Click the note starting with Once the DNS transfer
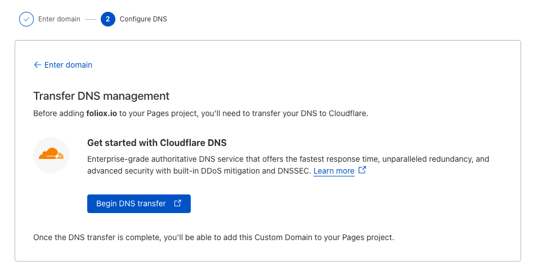This screenshot has height=279, width=547. 213,237
